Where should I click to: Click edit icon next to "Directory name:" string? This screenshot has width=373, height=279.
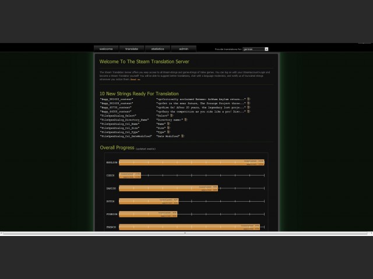pos(186,120)
